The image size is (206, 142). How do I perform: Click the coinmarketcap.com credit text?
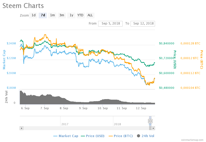(x=192, y=140)
